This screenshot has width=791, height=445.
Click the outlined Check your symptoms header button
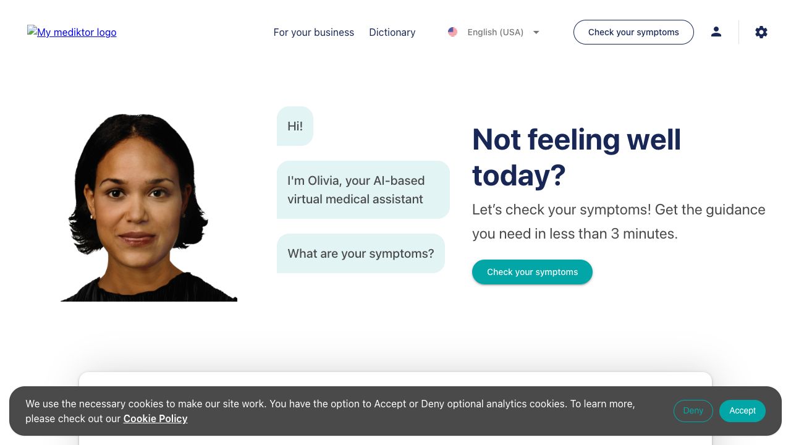click(633, 32)
